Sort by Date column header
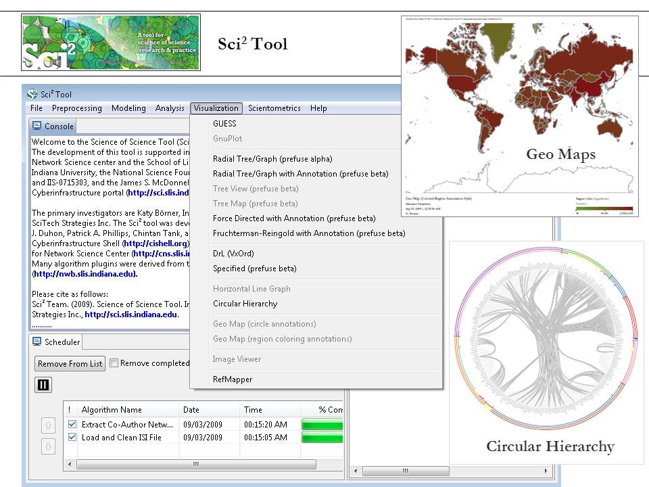Image resolution: width=649 pixels, height=487 pixels. pos(210,410)
